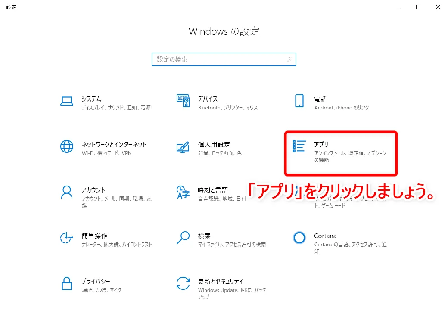Image resolution: width=448 pixels, height=329 pixels.
Task: Select the 検索 title text
Action: click(204, 236)
